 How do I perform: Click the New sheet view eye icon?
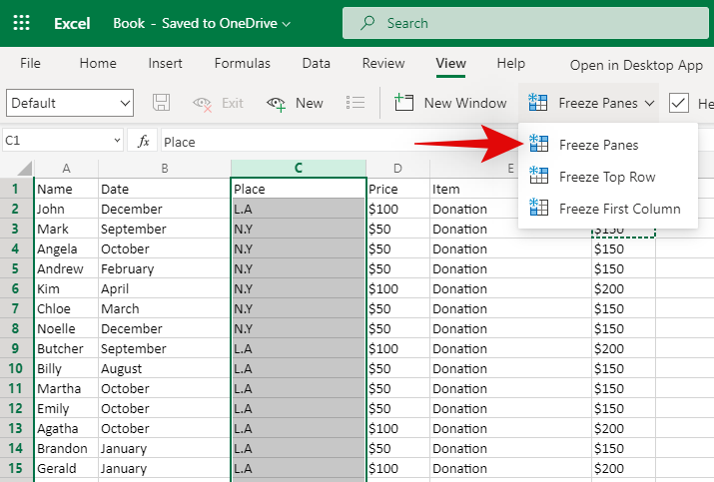point(278,103)
